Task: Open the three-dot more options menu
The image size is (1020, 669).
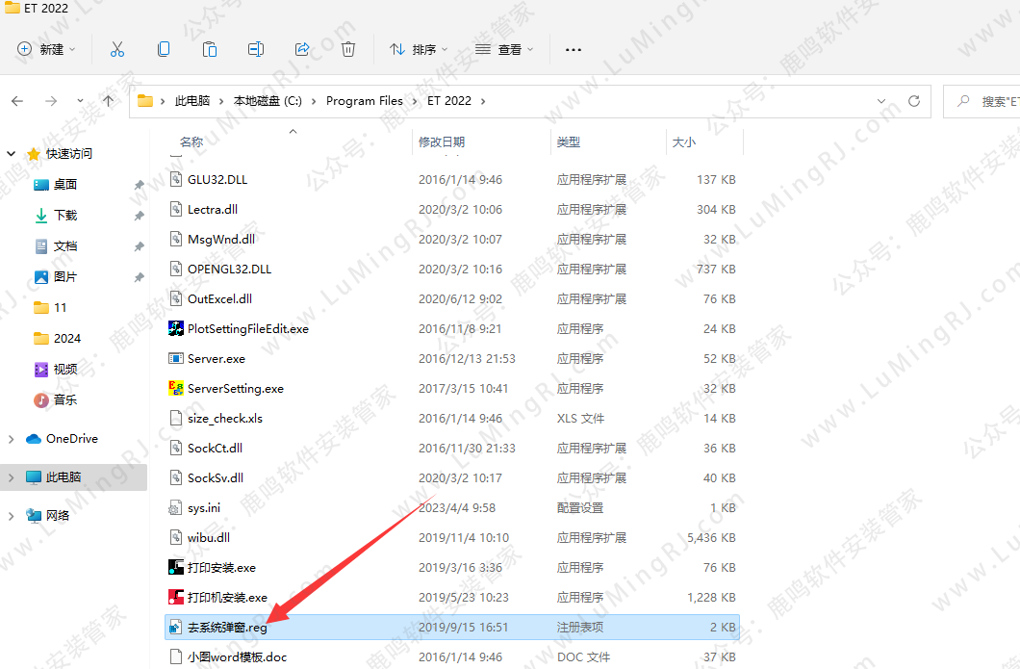Action: pyautogui.click(x=574, y=49)
